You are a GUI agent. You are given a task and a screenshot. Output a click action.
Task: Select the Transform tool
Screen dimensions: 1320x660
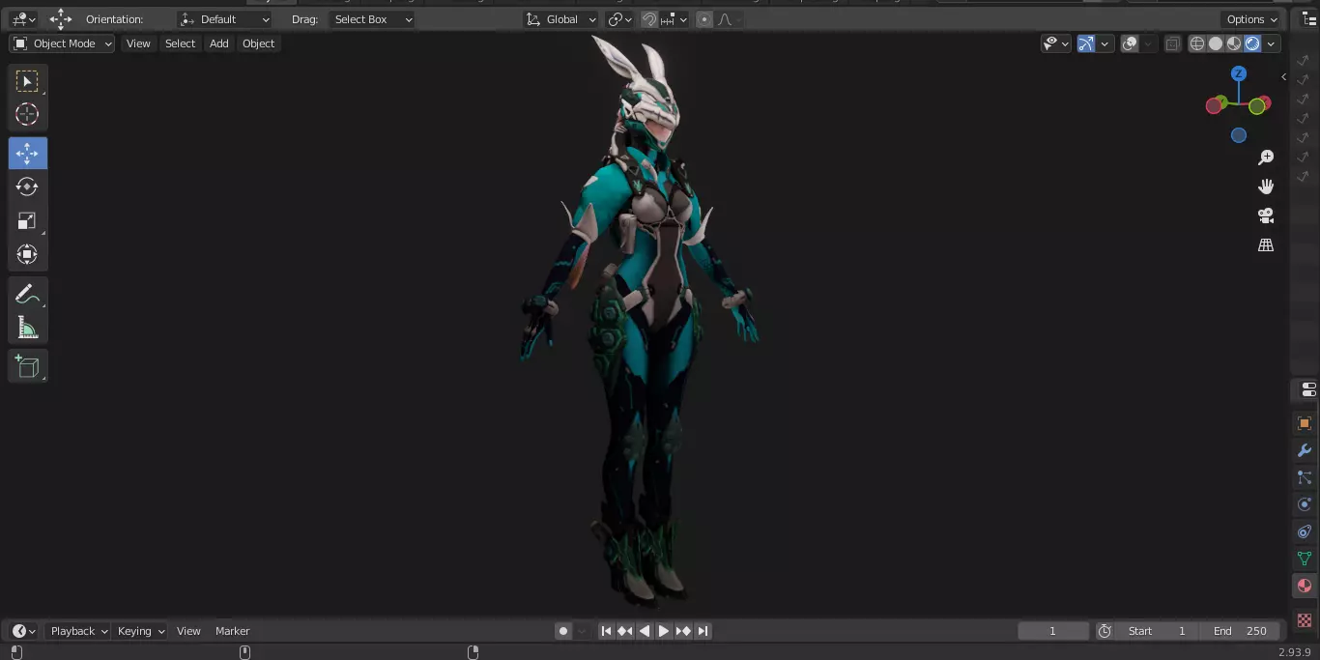(27, 254)
